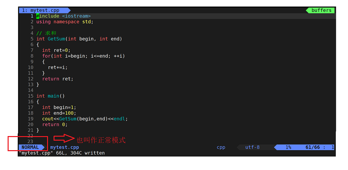Click the '1%' position percentage
Screen dimensions: 348x170
(288, 147)
